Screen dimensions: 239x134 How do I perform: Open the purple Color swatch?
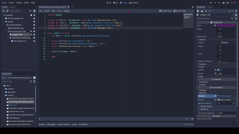[226, 26]
